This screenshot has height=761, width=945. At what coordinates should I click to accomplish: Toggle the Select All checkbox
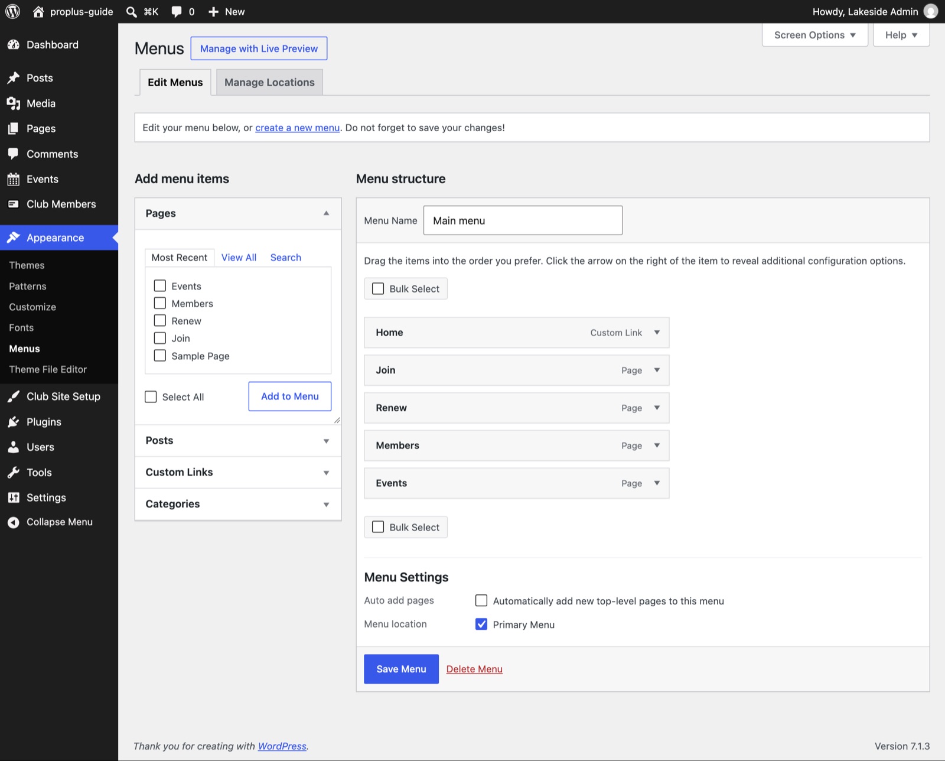tap(151, 397)
